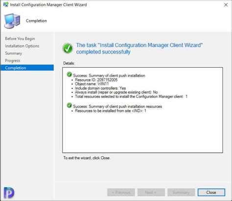Image resolution: width=232 pixels, height=201 pixels.
Task: Click Resources to be installed from site line
Action: (x=111, y=111)
